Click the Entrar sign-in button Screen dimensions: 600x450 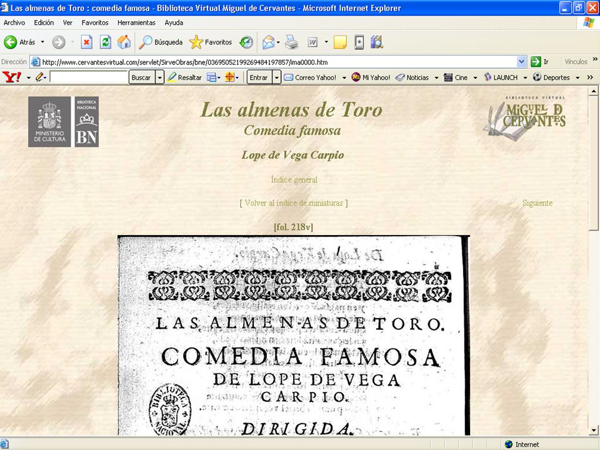coord(259,77)
